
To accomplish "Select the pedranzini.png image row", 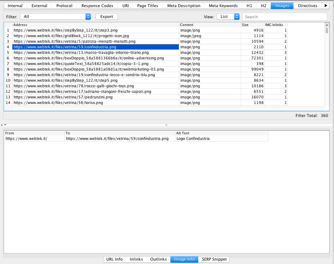I will coord(93,97).
